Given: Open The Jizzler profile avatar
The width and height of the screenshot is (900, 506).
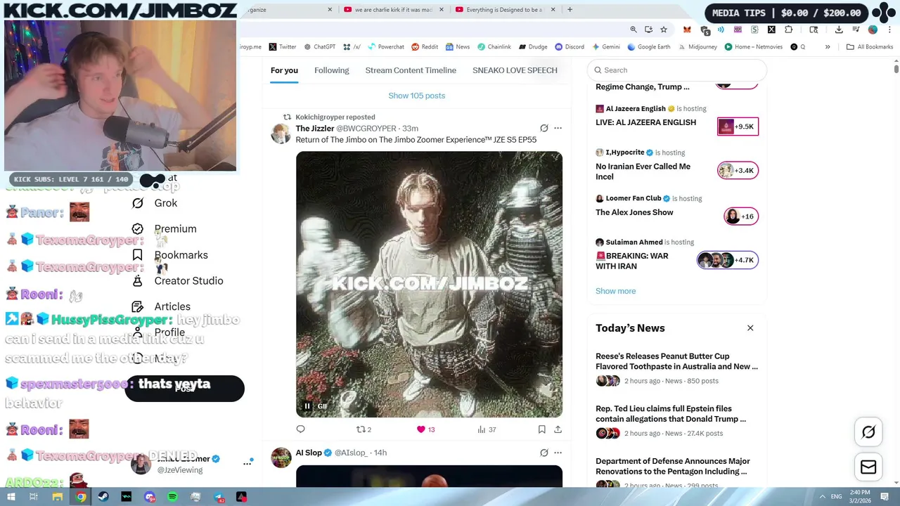Looking at the screenshot, I should tap(281, 134).
